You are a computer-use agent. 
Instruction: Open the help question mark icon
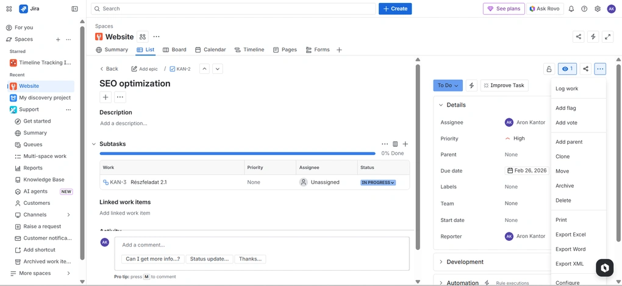[x=584, y=9]
